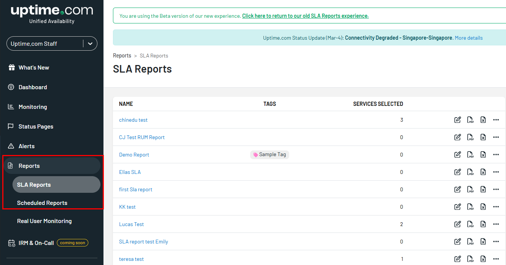Edit SLA report test Emily
Screen dimensions: 506x265
coord(457,242)
